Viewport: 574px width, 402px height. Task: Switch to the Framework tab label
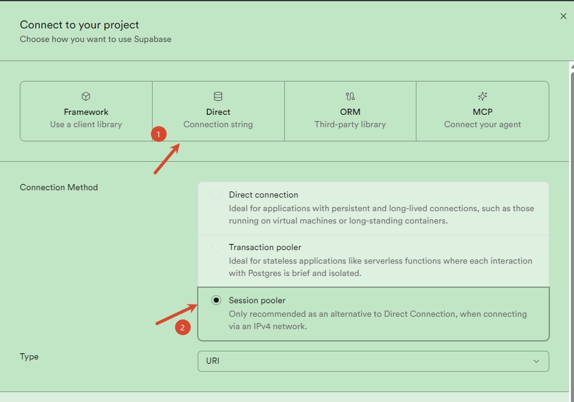(86, 112)
